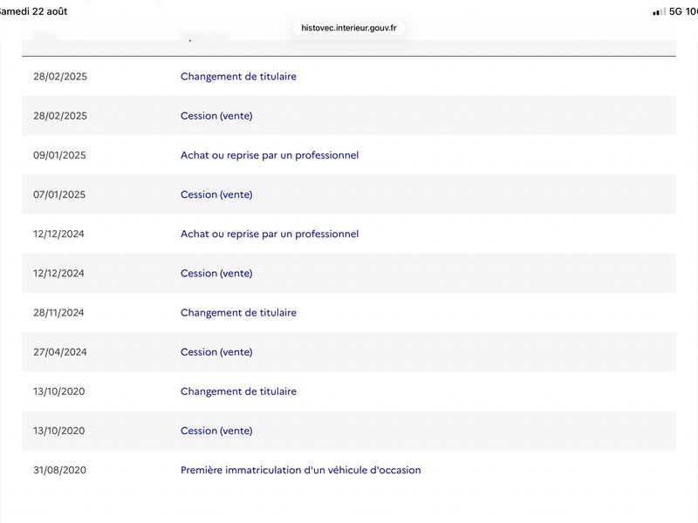
Task: Open Changement de titulaire dated 28/02/2025
Action: pyautogui.click(x=238, y=77)
